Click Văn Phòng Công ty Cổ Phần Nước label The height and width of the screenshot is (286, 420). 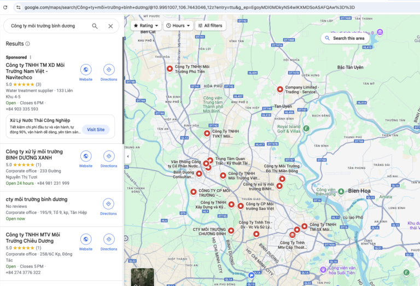point(185,164)
